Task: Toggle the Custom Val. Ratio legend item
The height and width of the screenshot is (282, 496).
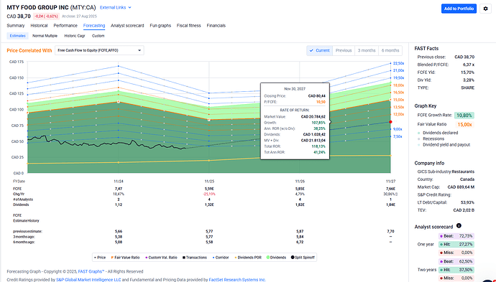Action: click(x=161, y=258)
